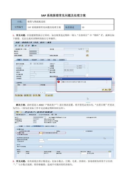Open the 销售 tab in sales order
This screenshot has height=179, width=127.
(x=19, y=60)
